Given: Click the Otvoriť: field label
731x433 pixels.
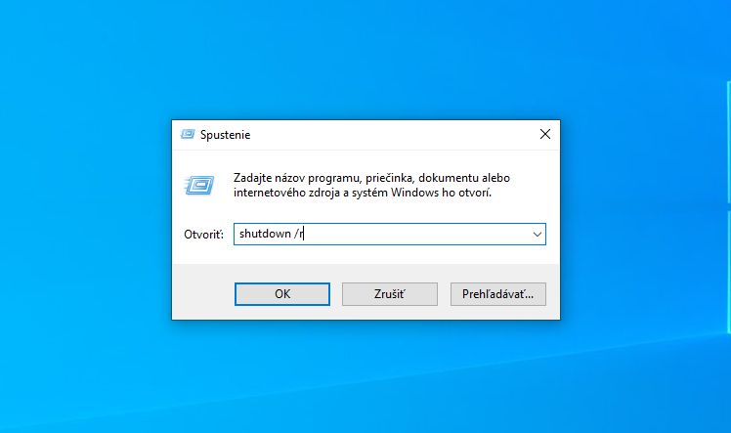Looking at the screenshot, I should point(203,234).
